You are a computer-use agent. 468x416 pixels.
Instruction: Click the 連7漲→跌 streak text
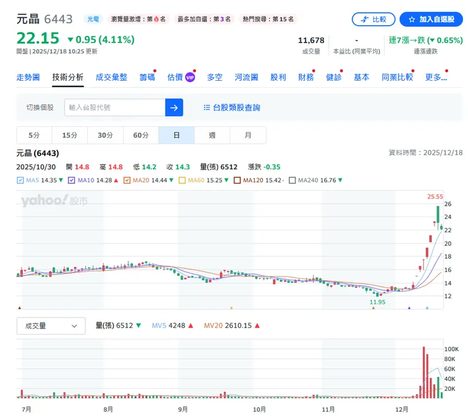tap(426, 40)
